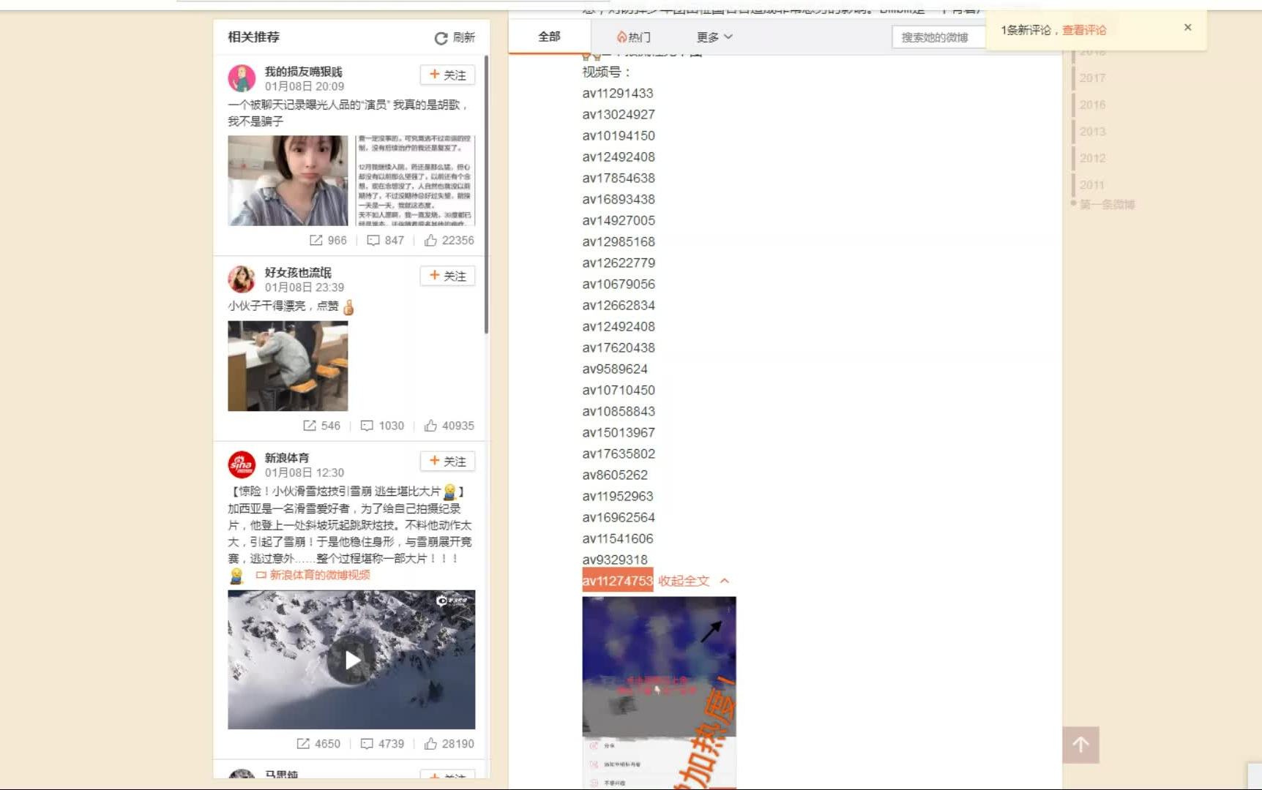This screenshot has height=790, width=1262.
Task: Follow 好女孩也流氓 with 关注 button
Action: [x=447, y=275]
